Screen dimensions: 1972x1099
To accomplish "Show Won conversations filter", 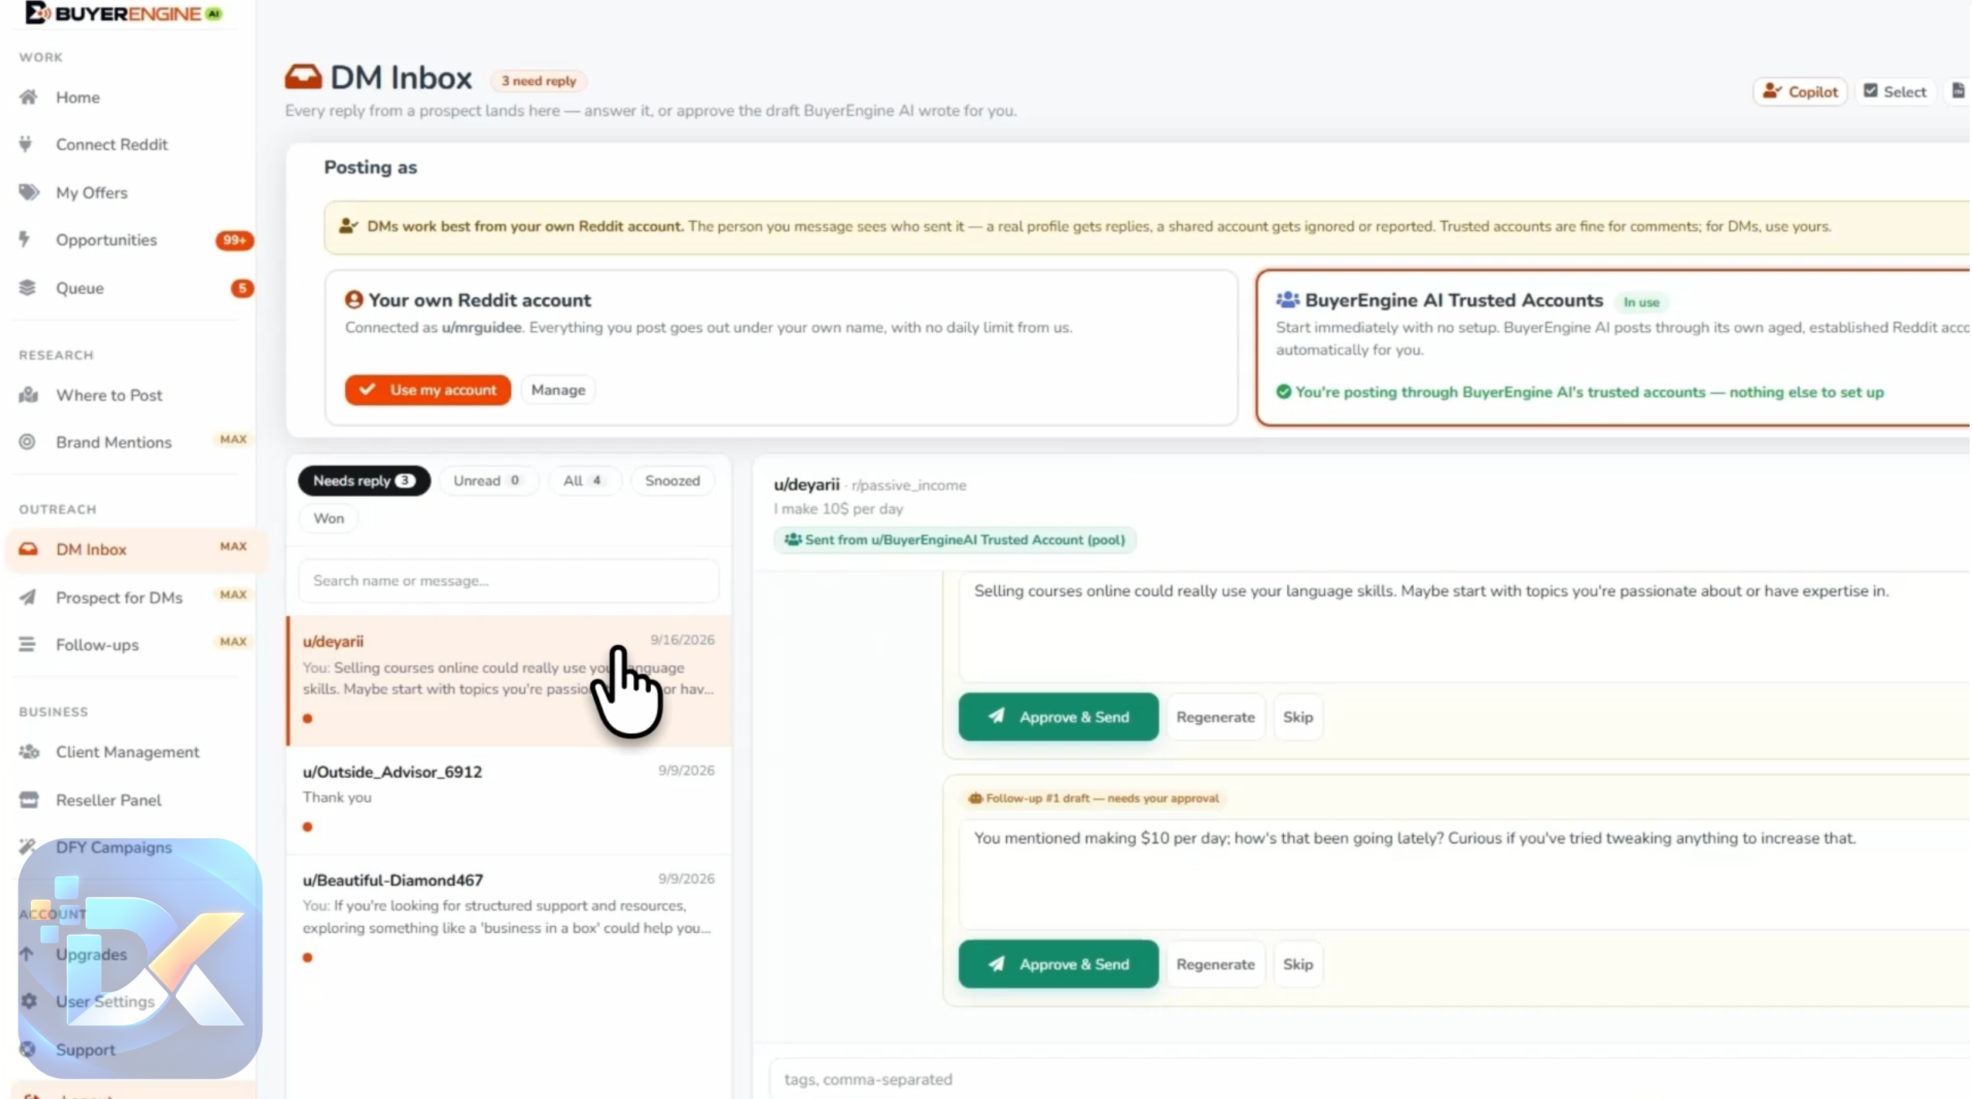I will (x=328, y=518).
